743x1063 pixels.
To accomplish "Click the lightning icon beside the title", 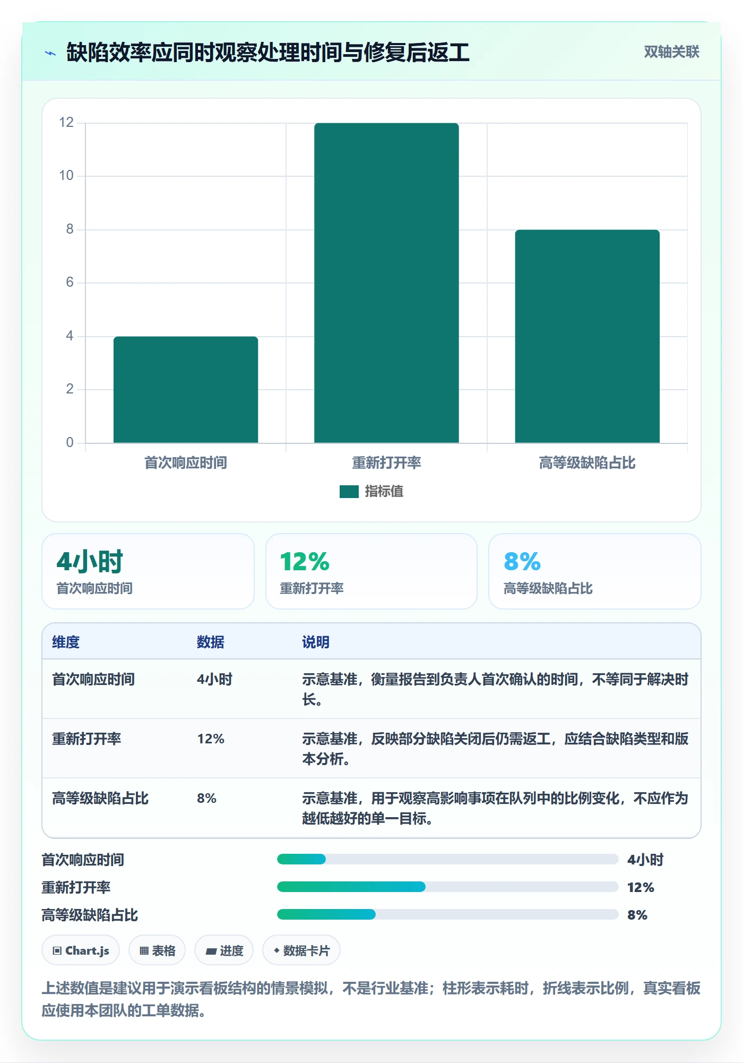I will pyautogui.click(x=50, y=53).
